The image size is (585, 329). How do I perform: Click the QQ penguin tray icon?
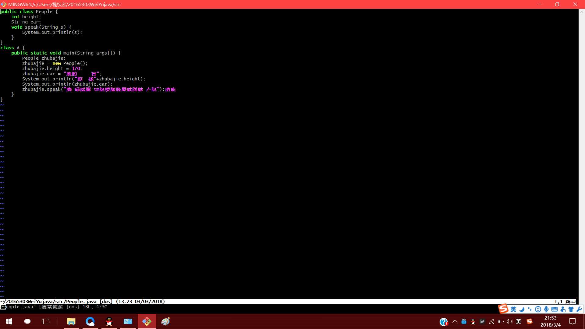click(473, 321)
